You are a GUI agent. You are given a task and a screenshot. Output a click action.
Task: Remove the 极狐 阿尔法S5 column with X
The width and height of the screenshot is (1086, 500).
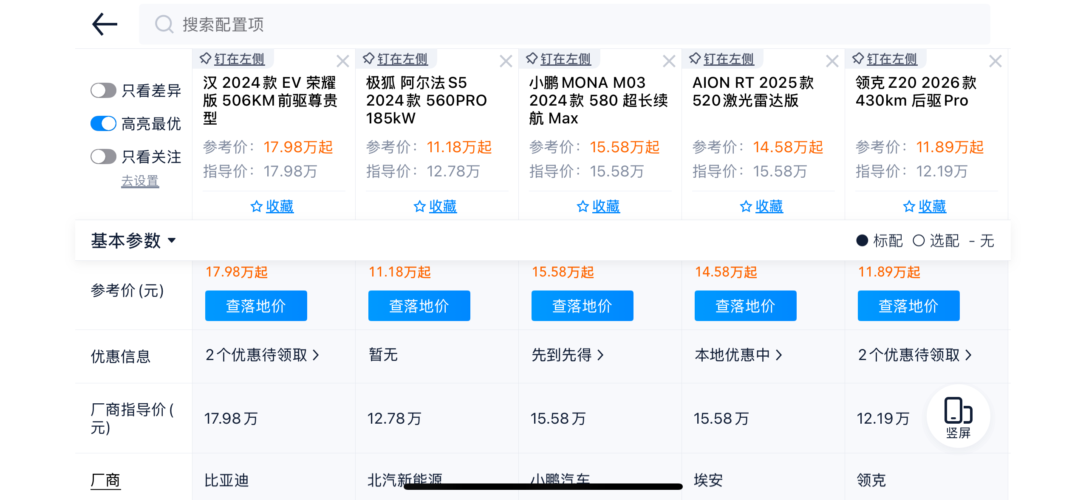(x=506, y=61)
